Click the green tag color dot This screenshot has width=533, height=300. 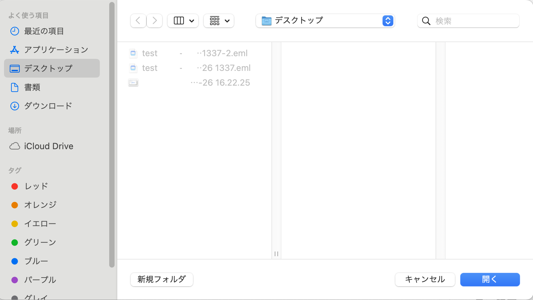pyautogui.click(x=15, y=242)
